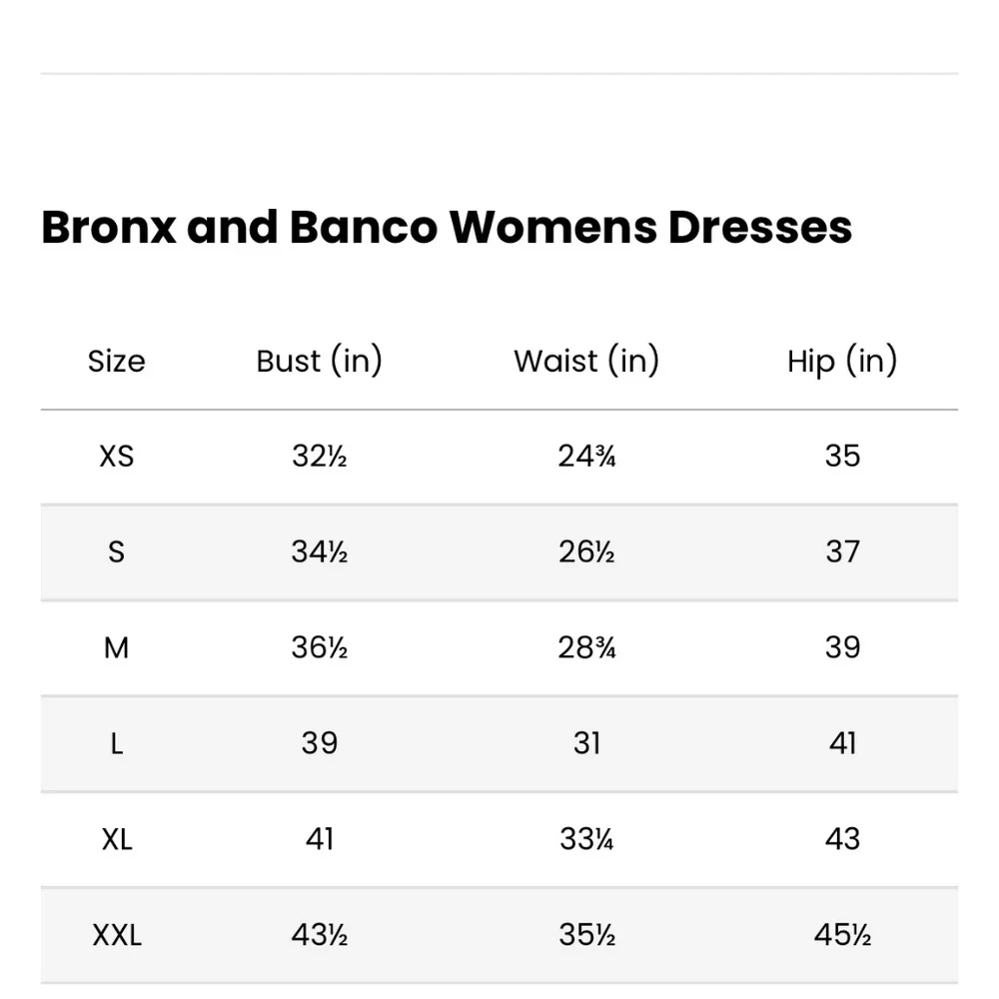Select the 37 hip value for S
The image size is (999, 999).
tap(842, 551)
